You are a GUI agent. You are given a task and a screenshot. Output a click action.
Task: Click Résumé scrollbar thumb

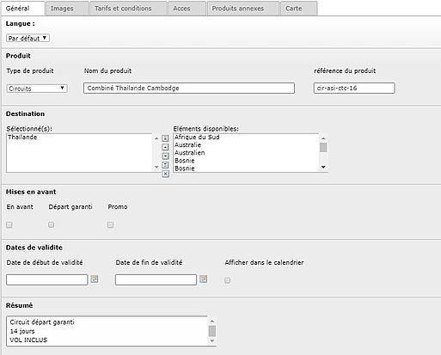point(212,331)
